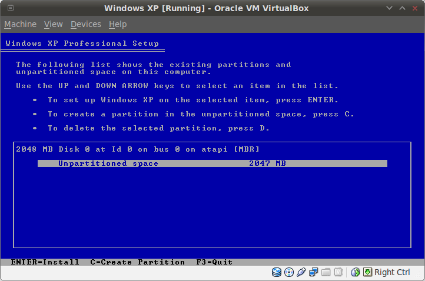The height and width of the screenshot is (281, 425).
Task: Click C=Create Partition in the bottom bar
Action: [138, 262]
